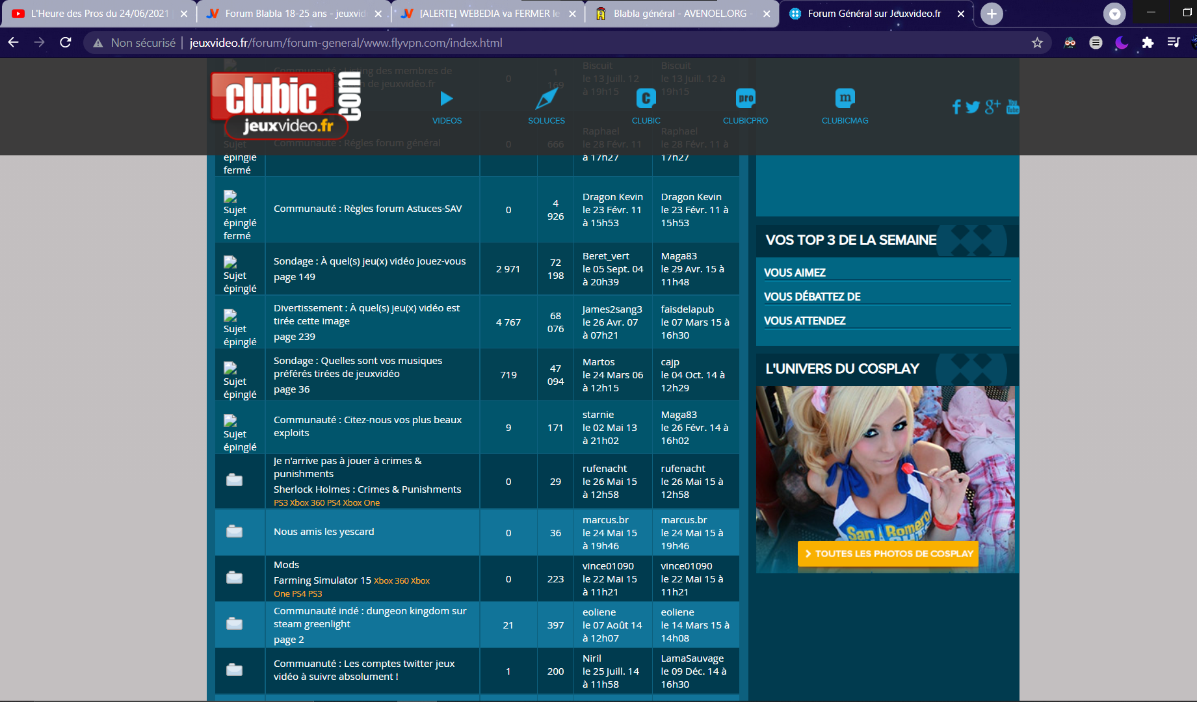Click the 'PS3 Xbox 360 PS4 Xbox One' platforms text

click(326, 503)
